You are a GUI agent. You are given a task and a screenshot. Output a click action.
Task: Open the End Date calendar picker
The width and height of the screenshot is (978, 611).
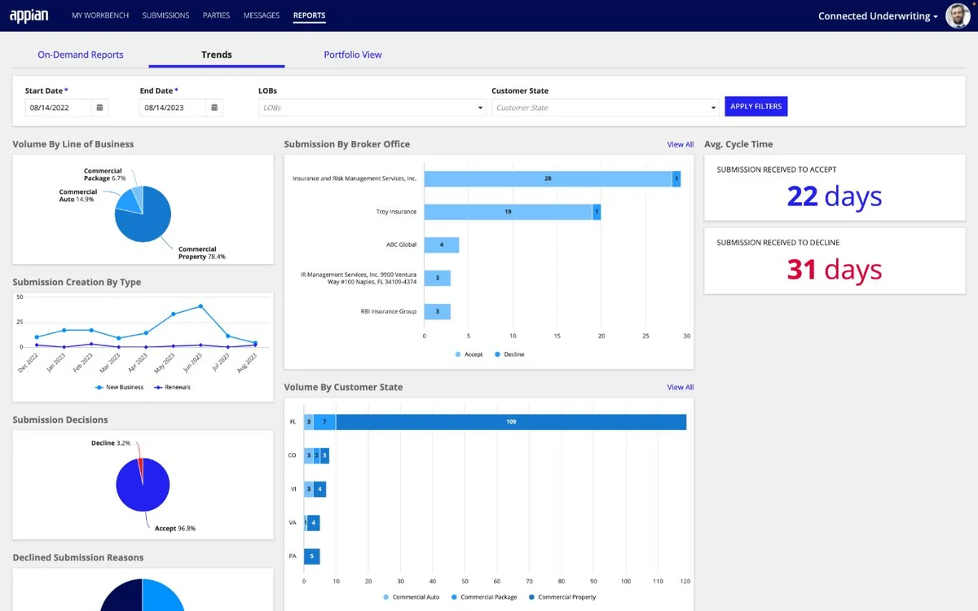tap(214, 108)
